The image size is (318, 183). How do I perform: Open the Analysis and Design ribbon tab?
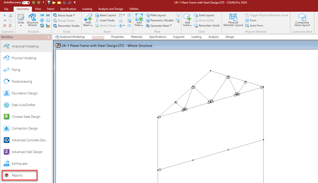coord(110,9)
